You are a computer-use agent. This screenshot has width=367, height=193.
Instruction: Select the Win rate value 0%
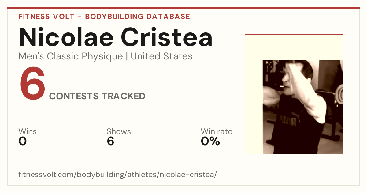point(210,141)
